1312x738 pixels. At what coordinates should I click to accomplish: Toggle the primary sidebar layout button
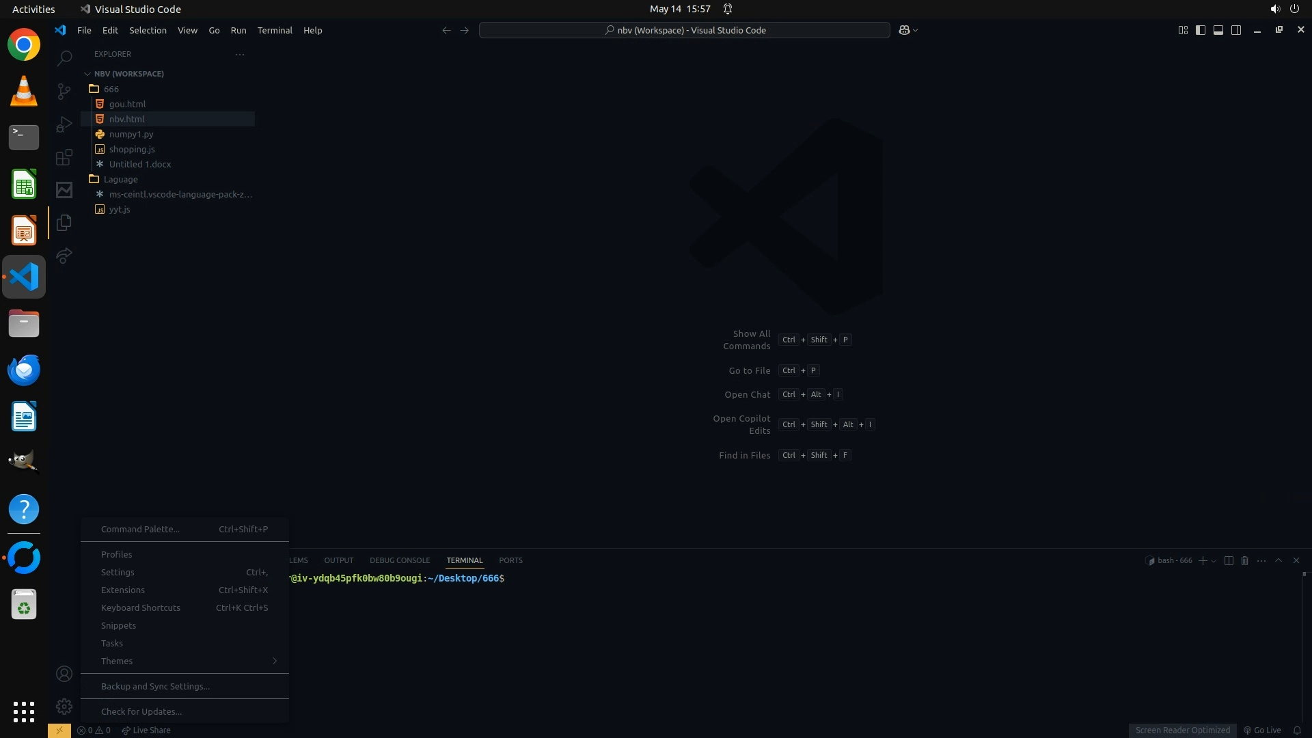coord(1201,30)
